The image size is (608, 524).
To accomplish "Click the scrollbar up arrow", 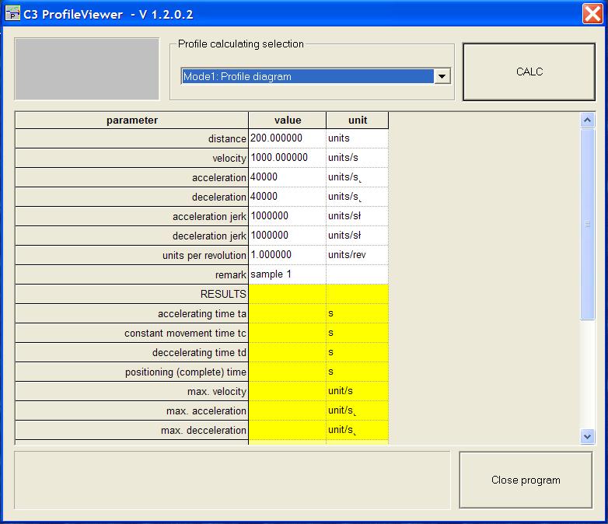I will click(x=587, y=121).
